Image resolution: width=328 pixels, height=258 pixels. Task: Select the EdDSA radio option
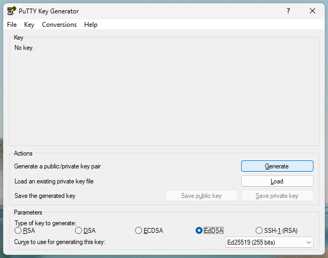199,231
